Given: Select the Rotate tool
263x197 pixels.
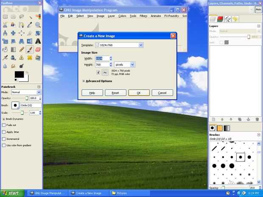Looking at the screenshot, I should pyautogui.click(x=38, y=33).
